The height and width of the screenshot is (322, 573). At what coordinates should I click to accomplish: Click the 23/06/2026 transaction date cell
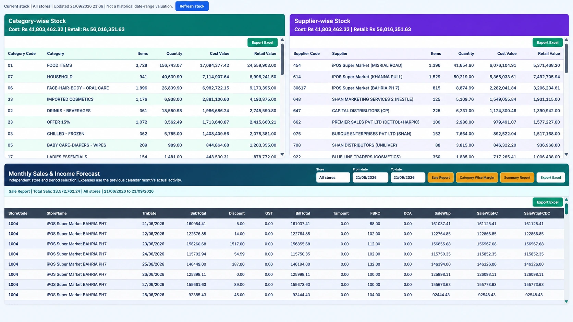pyautogui.click(x=153, y=244)
